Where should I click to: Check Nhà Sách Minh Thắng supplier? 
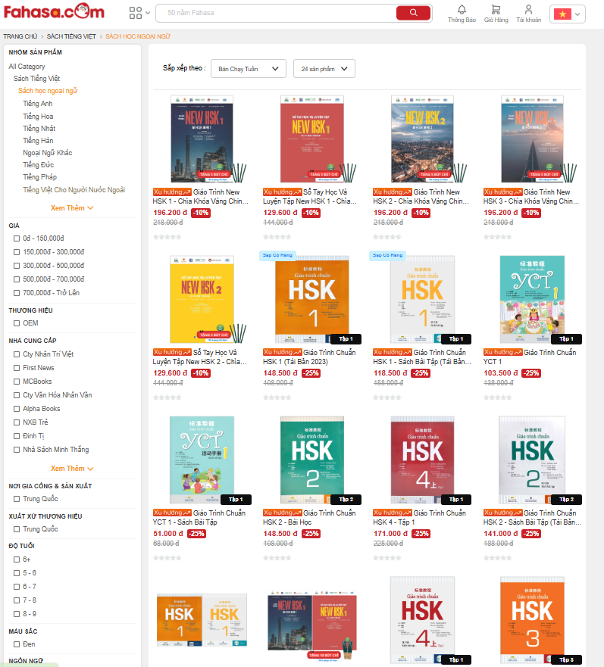(17, 449)
